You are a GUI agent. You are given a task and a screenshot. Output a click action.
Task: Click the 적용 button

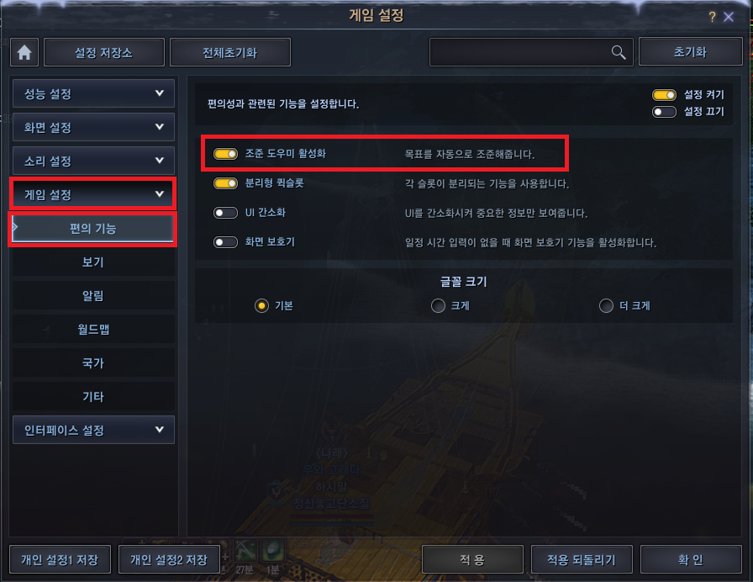(x=472, y=559)
